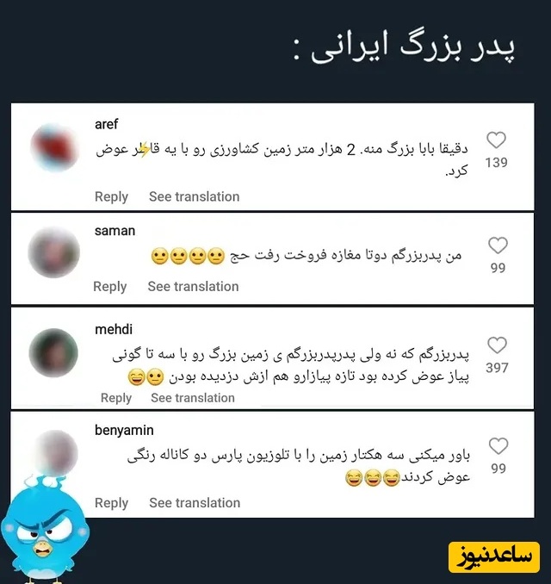Image resolution: width=551 pixels, height=584 pixels.
Task: Like aref's comment with heart icon
Action: coord(496,140)
